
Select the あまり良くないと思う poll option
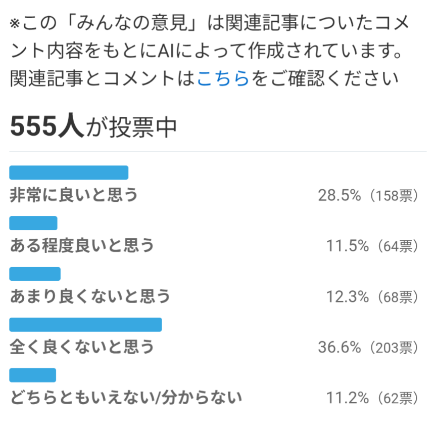point(90,296)
